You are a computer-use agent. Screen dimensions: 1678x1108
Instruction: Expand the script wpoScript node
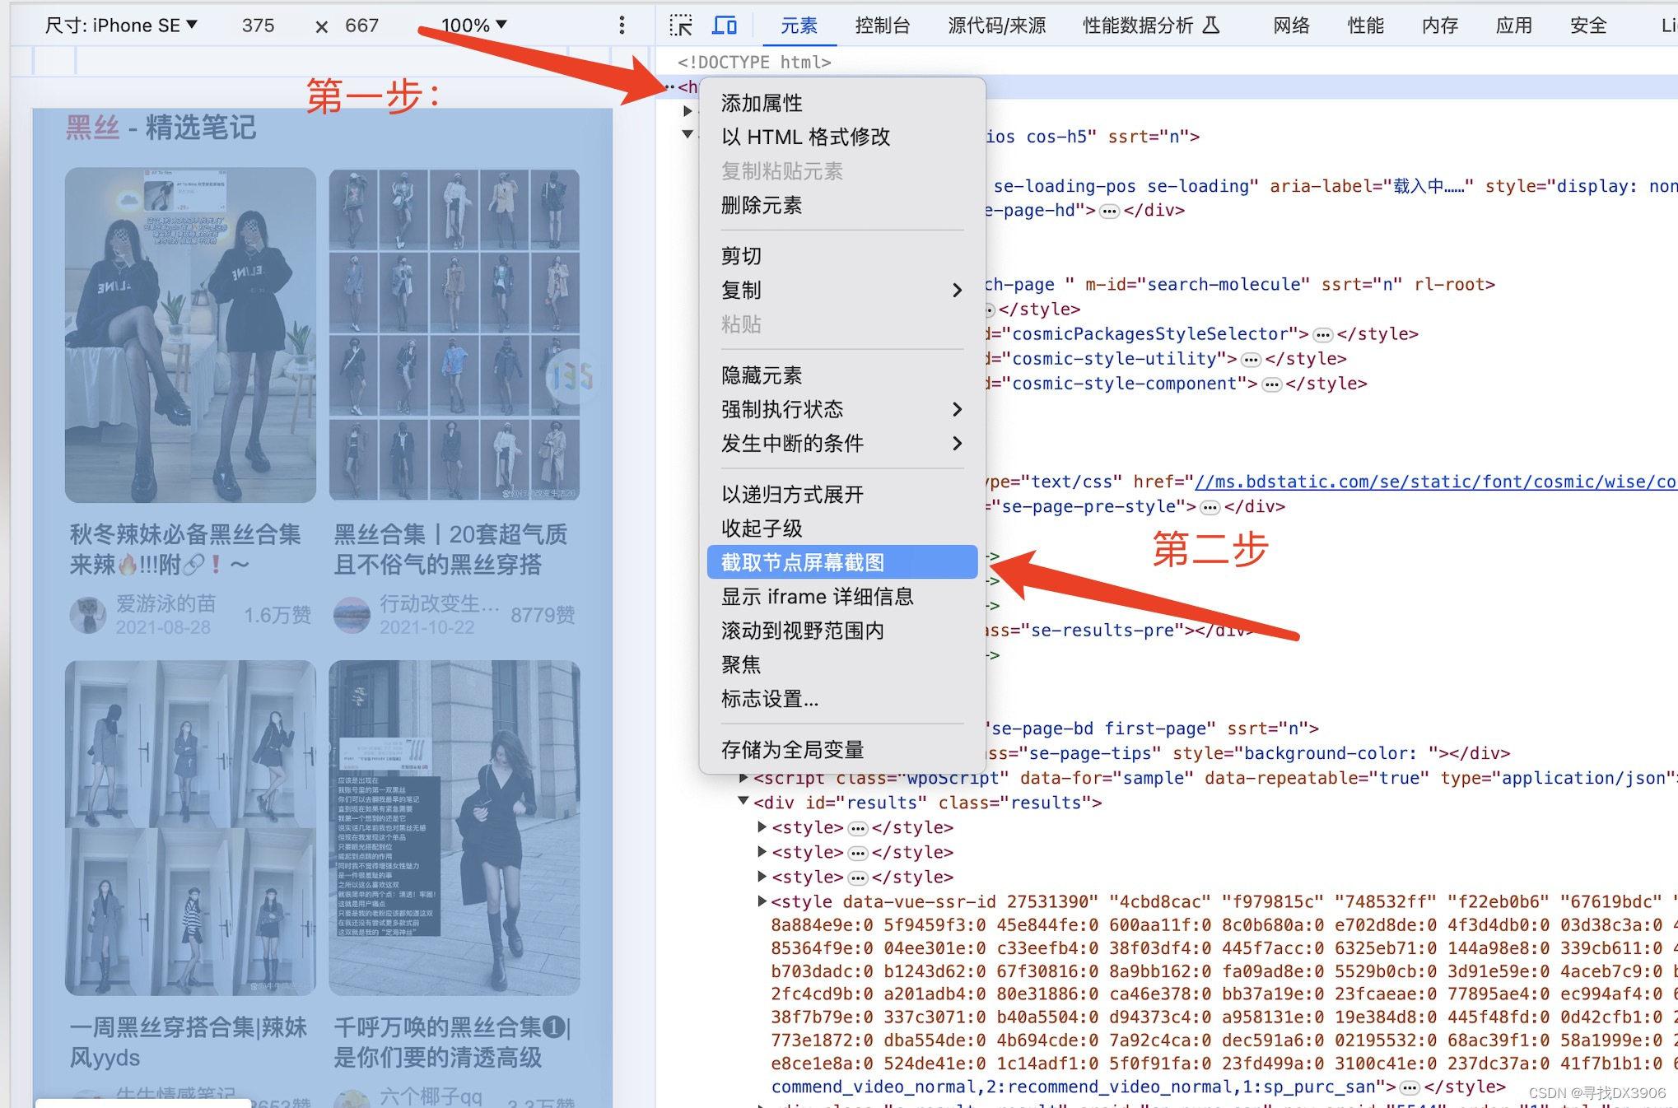[x=743, y=778]
